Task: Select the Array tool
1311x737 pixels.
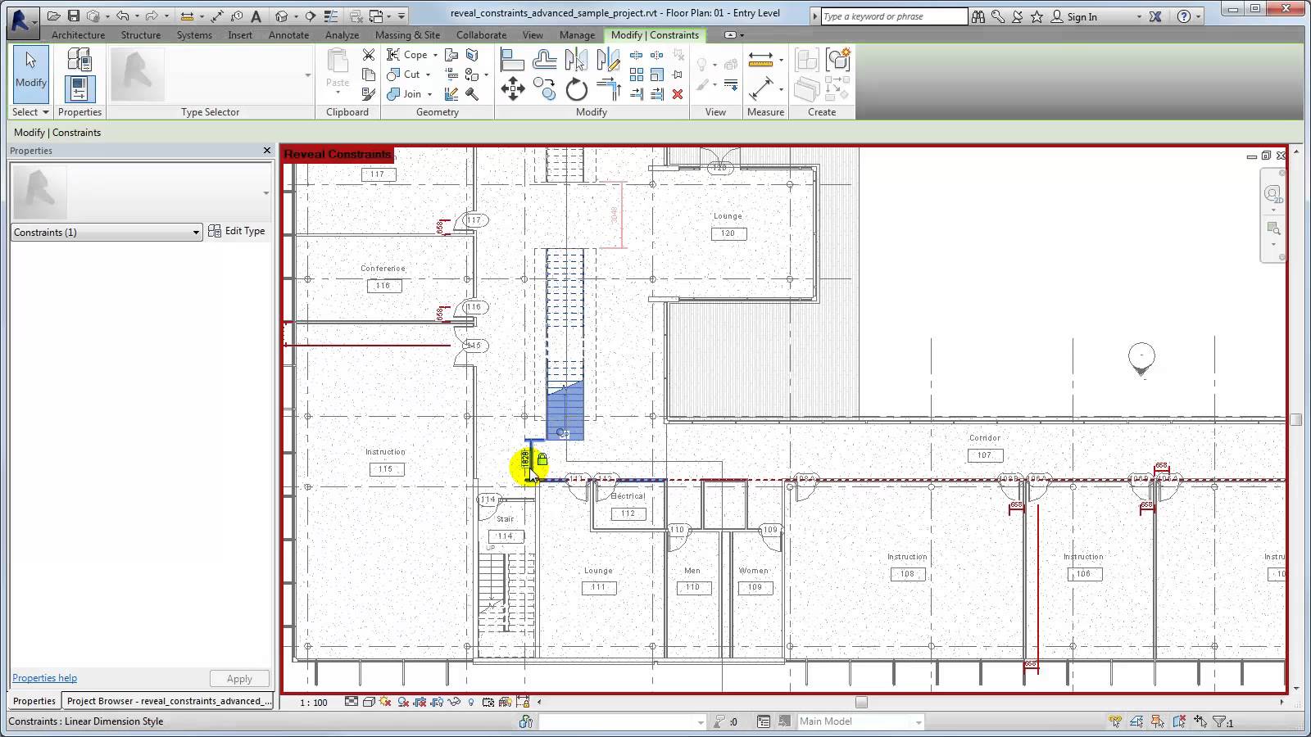Action: tap(637, 75)
